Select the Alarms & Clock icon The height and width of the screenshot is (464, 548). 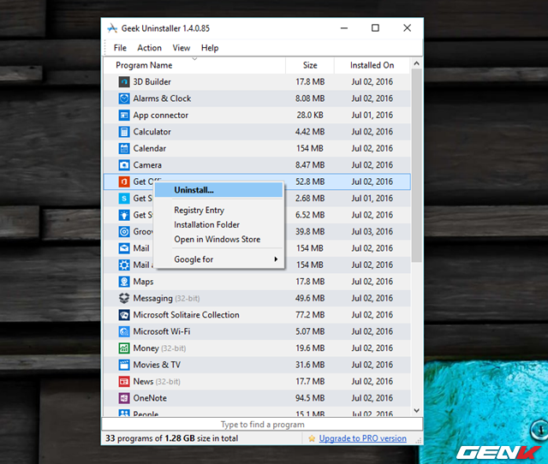coord(124,98)
